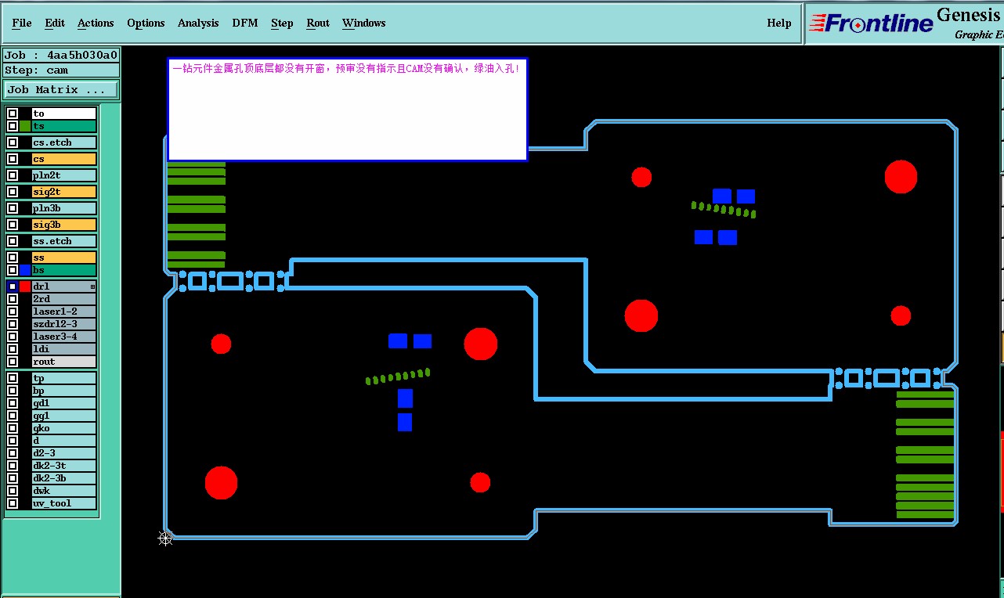Viewport: 1004px width, 598px height.
Task: Open the Edit menu
Action: (55, 23)
